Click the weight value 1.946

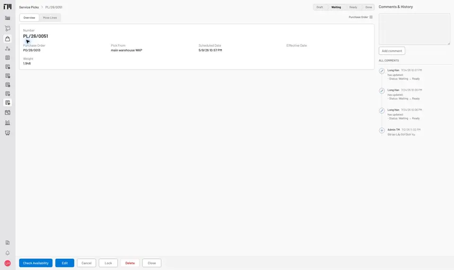27,64
